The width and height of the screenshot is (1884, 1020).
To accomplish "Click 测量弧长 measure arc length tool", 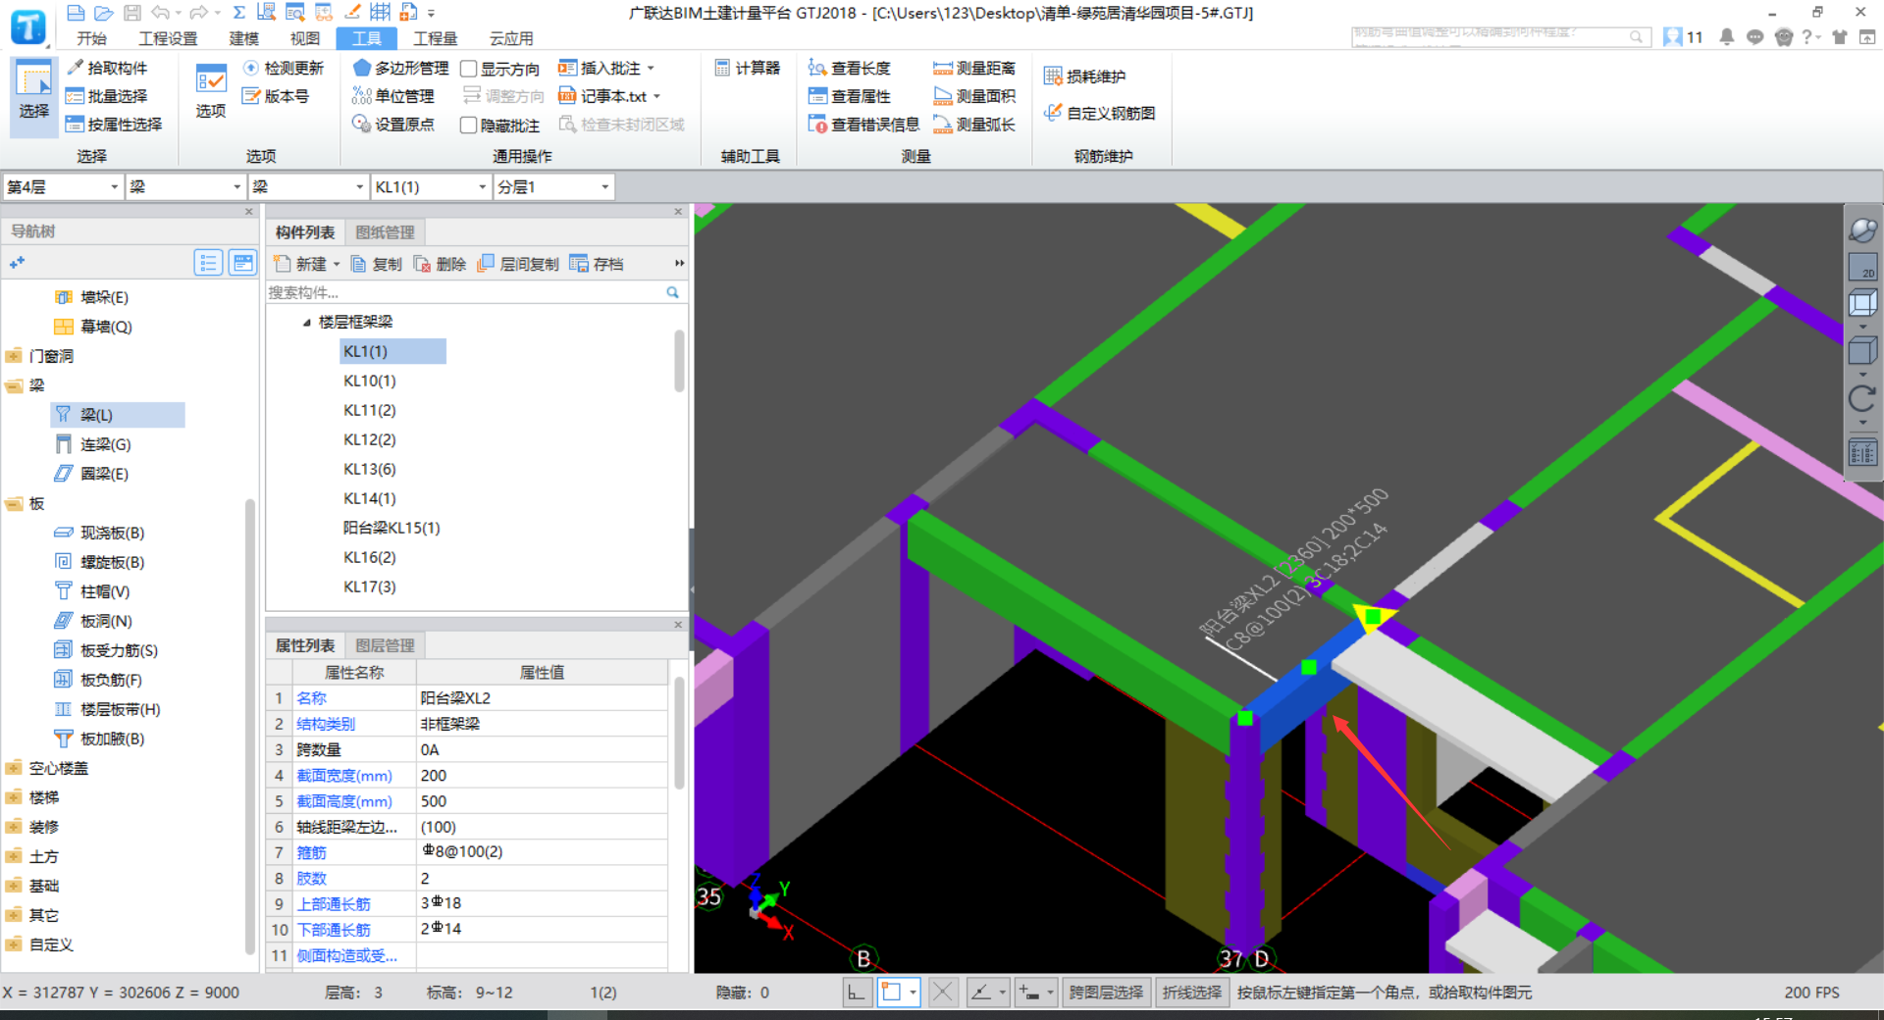I will pyautogui.click(x=974, y=125).
